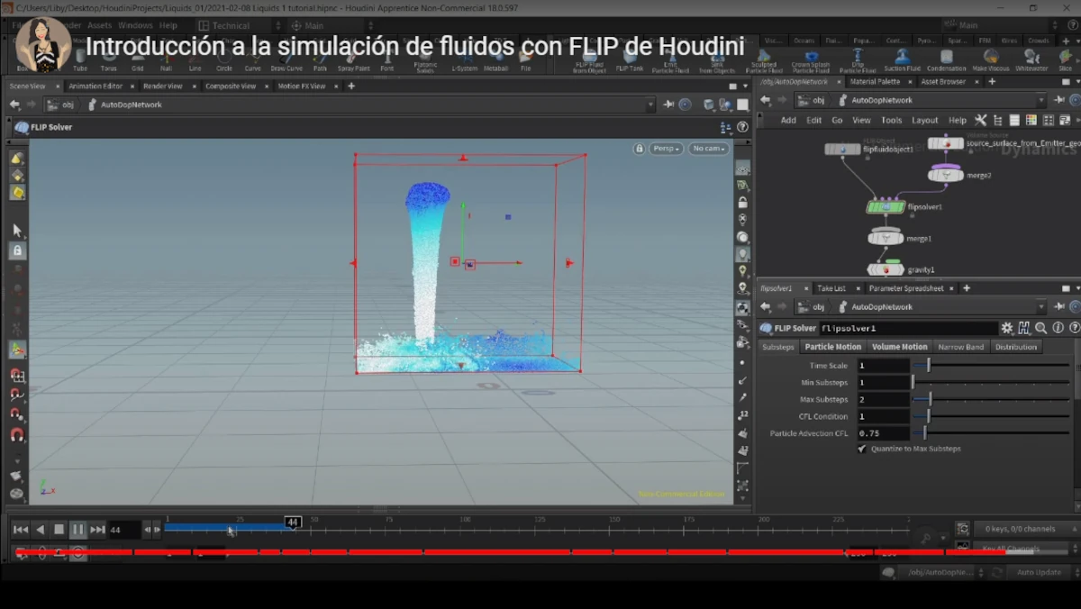This screenshot has width=1081, height=609.
Task: Select the Grid shelf tool
Action: [x=137, y=61]
